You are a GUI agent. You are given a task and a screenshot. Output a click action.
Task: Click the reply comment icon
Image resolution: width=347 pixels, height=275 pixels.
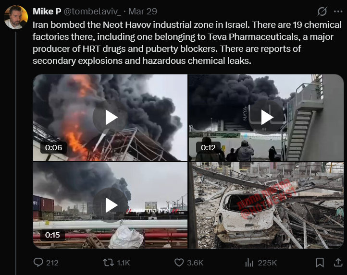[38, 263]
